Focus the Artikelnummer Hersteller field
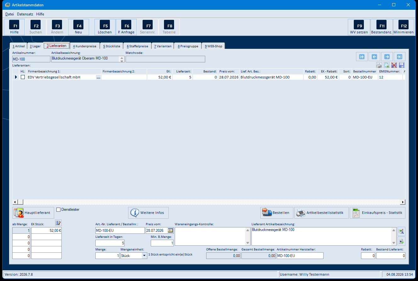 point(300,256)
